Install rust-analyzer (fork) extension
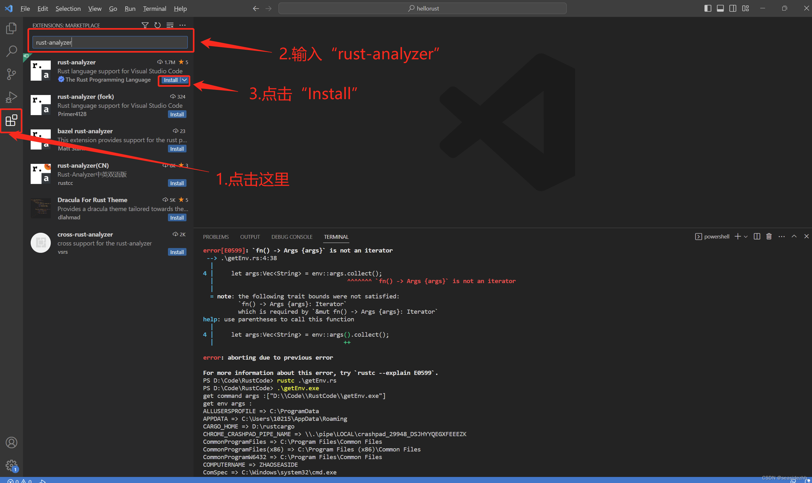This screenshot has width=812, height=483. pyautogui.click(x=177, y=114)
